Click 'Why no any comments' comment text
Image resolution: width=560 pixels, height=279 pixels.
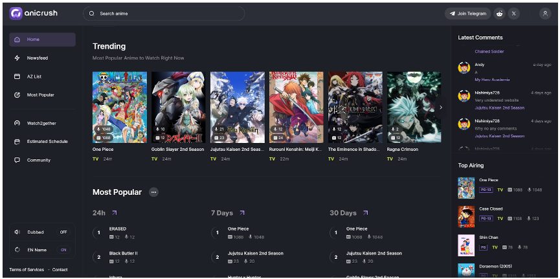pyautogui.click(x=496, y=128)
